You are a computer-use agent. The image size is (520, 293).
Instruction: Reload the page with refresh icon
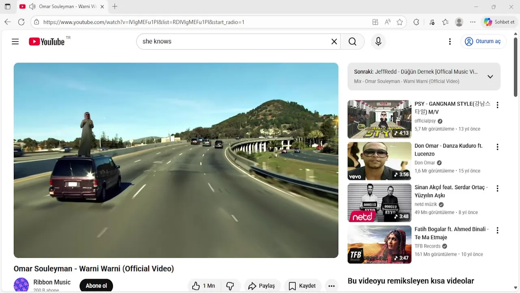pos(21,22)
